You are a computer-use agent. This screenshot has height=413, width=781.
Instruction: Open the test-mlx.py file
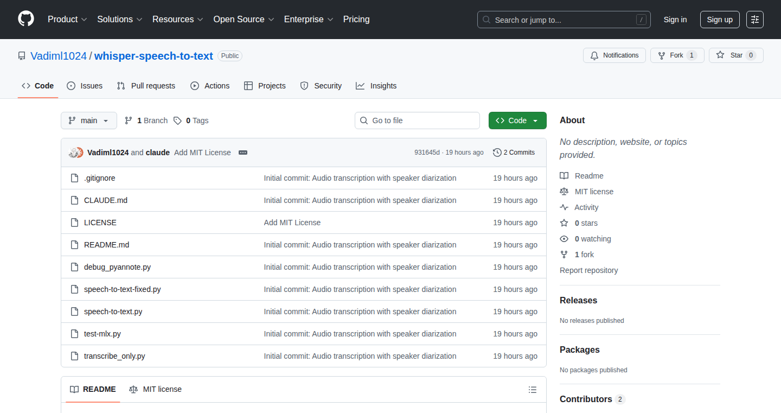pos(103,334)
